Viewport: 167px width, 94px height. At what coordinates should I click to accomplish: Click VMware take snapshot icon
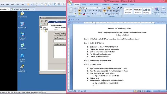click(42, 4)
